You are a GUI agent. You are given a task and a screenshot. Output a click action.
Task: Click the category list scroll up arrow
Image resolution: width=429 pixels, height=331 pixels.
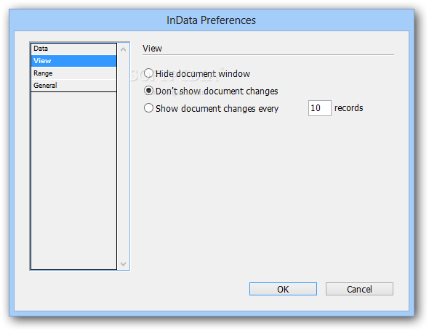124,49
